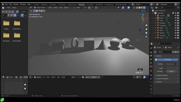Go to parent directory in the file browser
The image size is (181, 102).
(10, 12)
